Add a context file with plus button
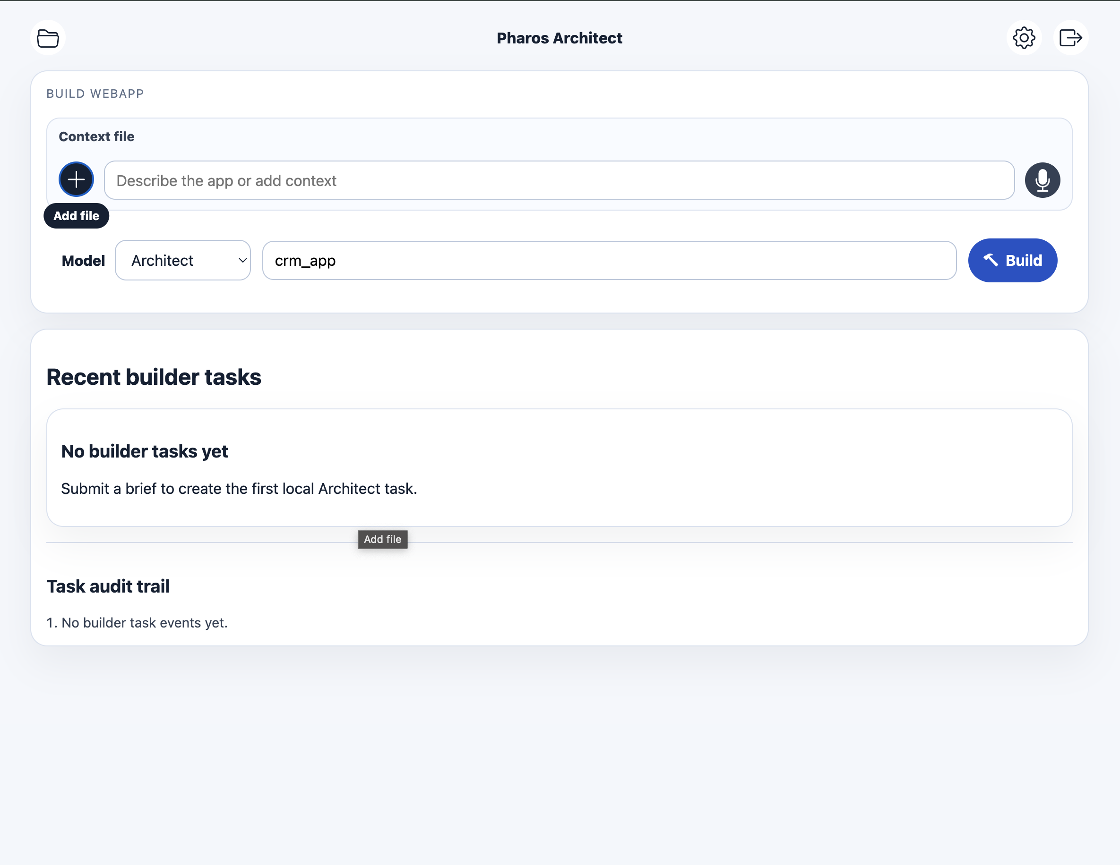 (x=77, y=180)
